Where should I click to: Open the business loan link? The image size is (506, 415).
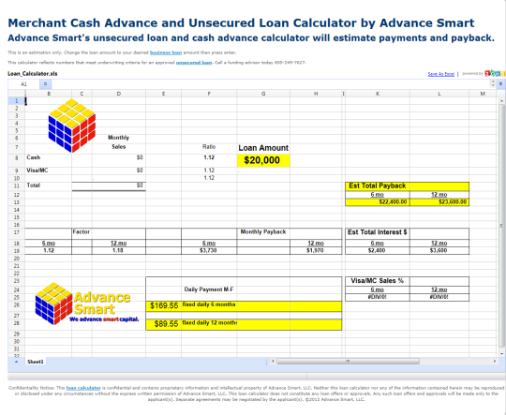pos(166,52)
